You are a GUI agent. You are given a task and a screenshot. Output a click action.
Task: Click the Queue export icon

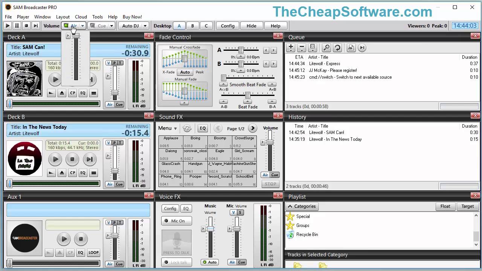pos(351,48)
